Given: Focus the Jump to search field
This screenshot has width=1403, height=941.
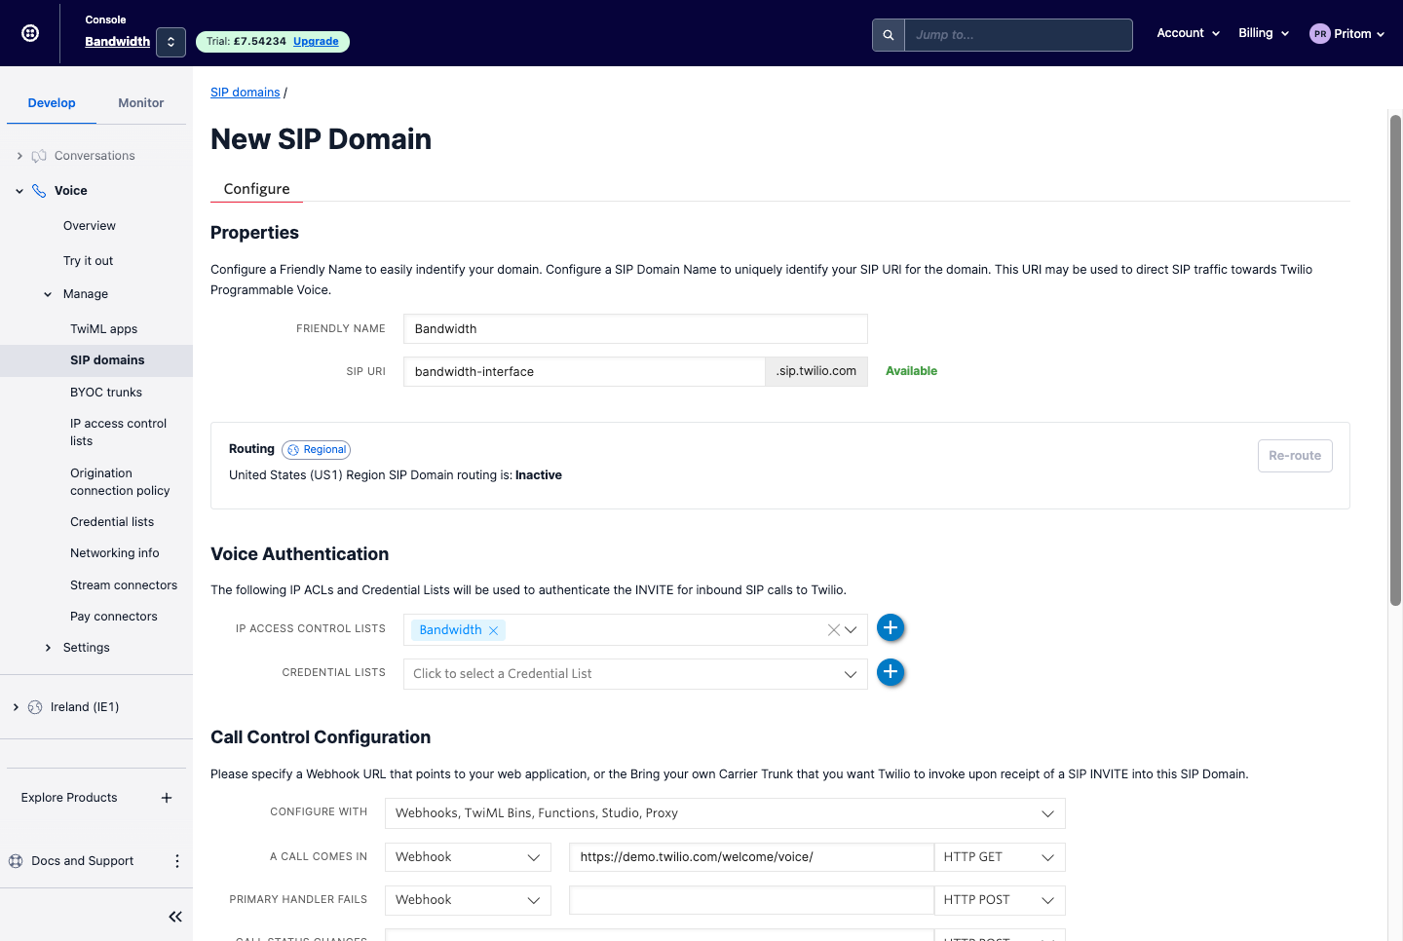Looking at the screenshot, I should (1018, 35).
